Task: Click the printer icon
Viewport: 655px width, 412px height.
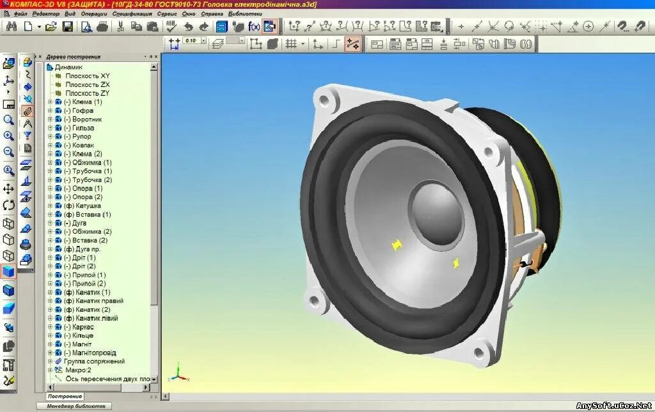Action: point(102,27)
